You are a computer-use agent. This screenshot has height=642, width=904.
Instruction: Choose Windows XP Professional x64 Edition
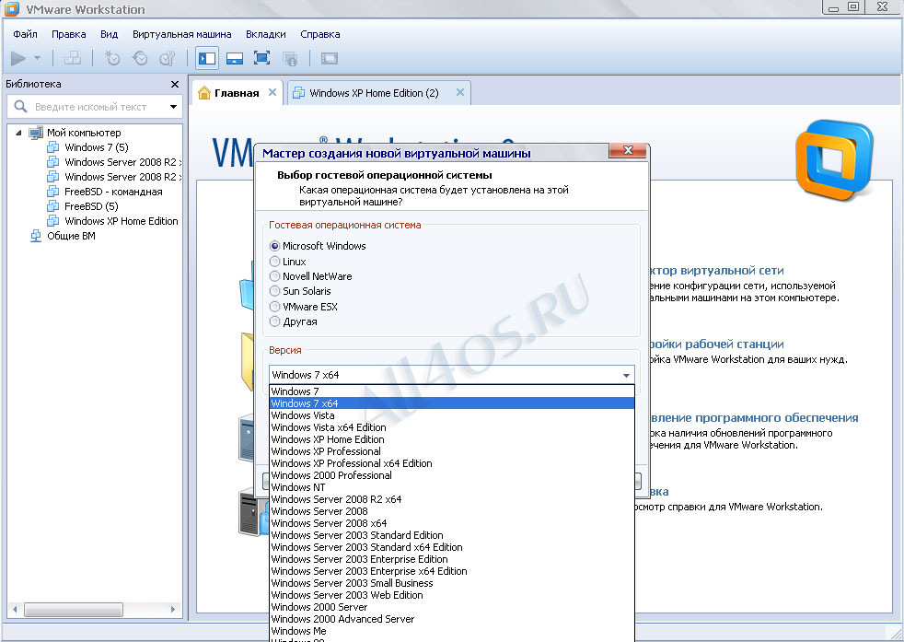click(452, 463)
